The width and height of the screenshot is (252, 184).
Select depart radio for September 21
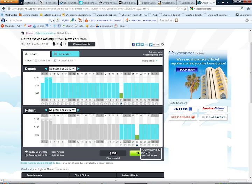point(121,104)
